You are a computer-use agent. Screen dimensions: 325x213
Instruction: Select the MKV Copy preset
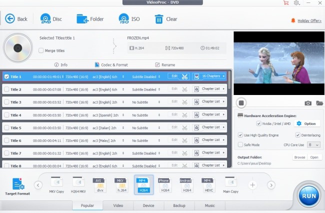(56, 185)
